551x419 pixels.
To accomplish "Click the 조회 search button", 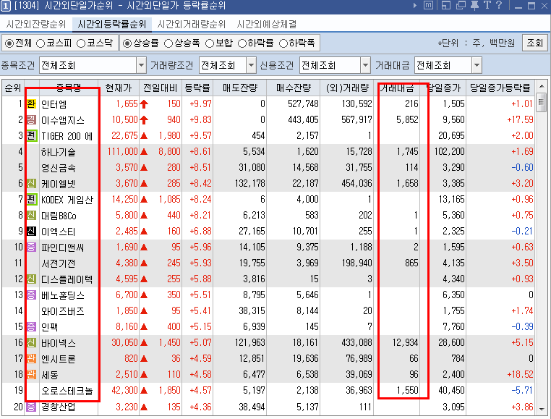I will [535, 43].
